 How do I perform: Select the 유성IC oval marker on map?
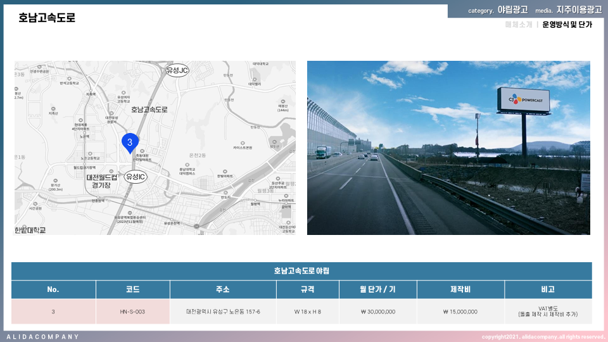[135, 175]
